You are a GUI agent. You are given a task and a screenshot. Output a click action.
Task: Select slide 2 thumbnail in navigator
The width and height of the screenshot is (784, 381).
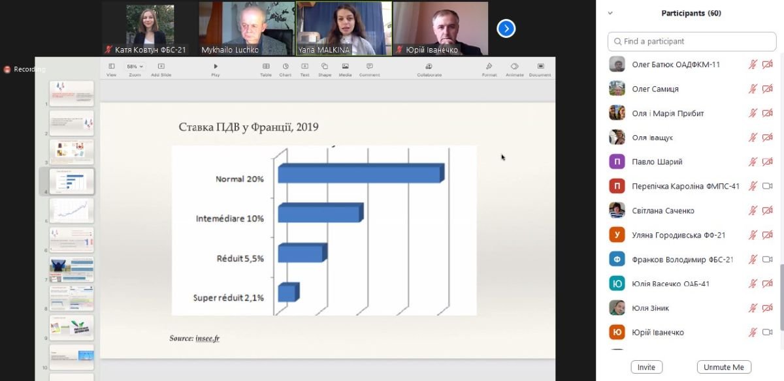[x=72, y=123]
